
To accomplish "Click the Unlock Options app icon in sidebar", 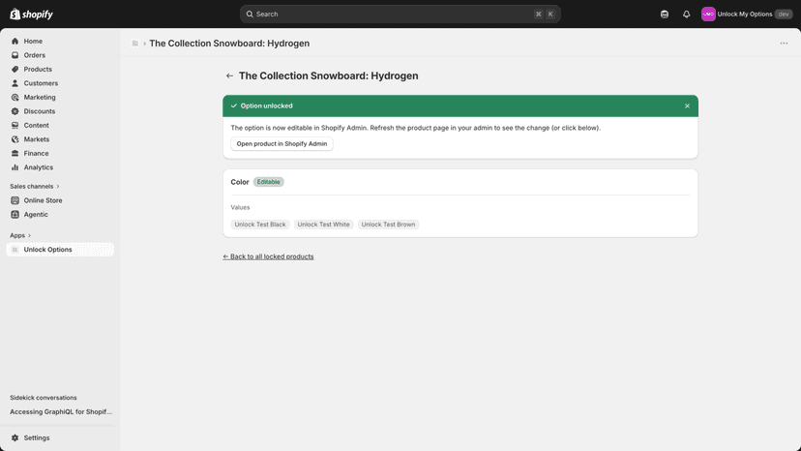I will [x=15, y=250].
